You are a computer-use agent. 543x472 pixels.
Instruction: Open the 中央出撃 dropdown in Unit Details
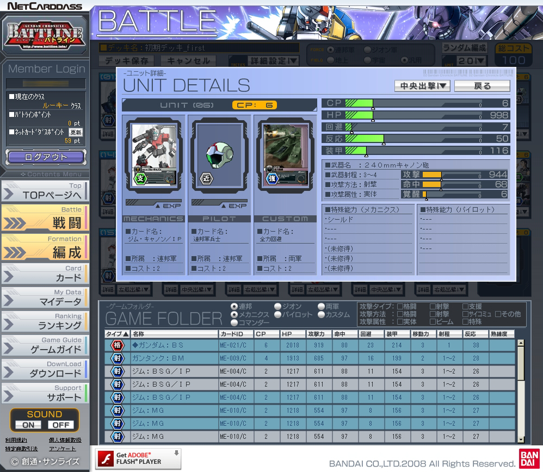point(423,86)
